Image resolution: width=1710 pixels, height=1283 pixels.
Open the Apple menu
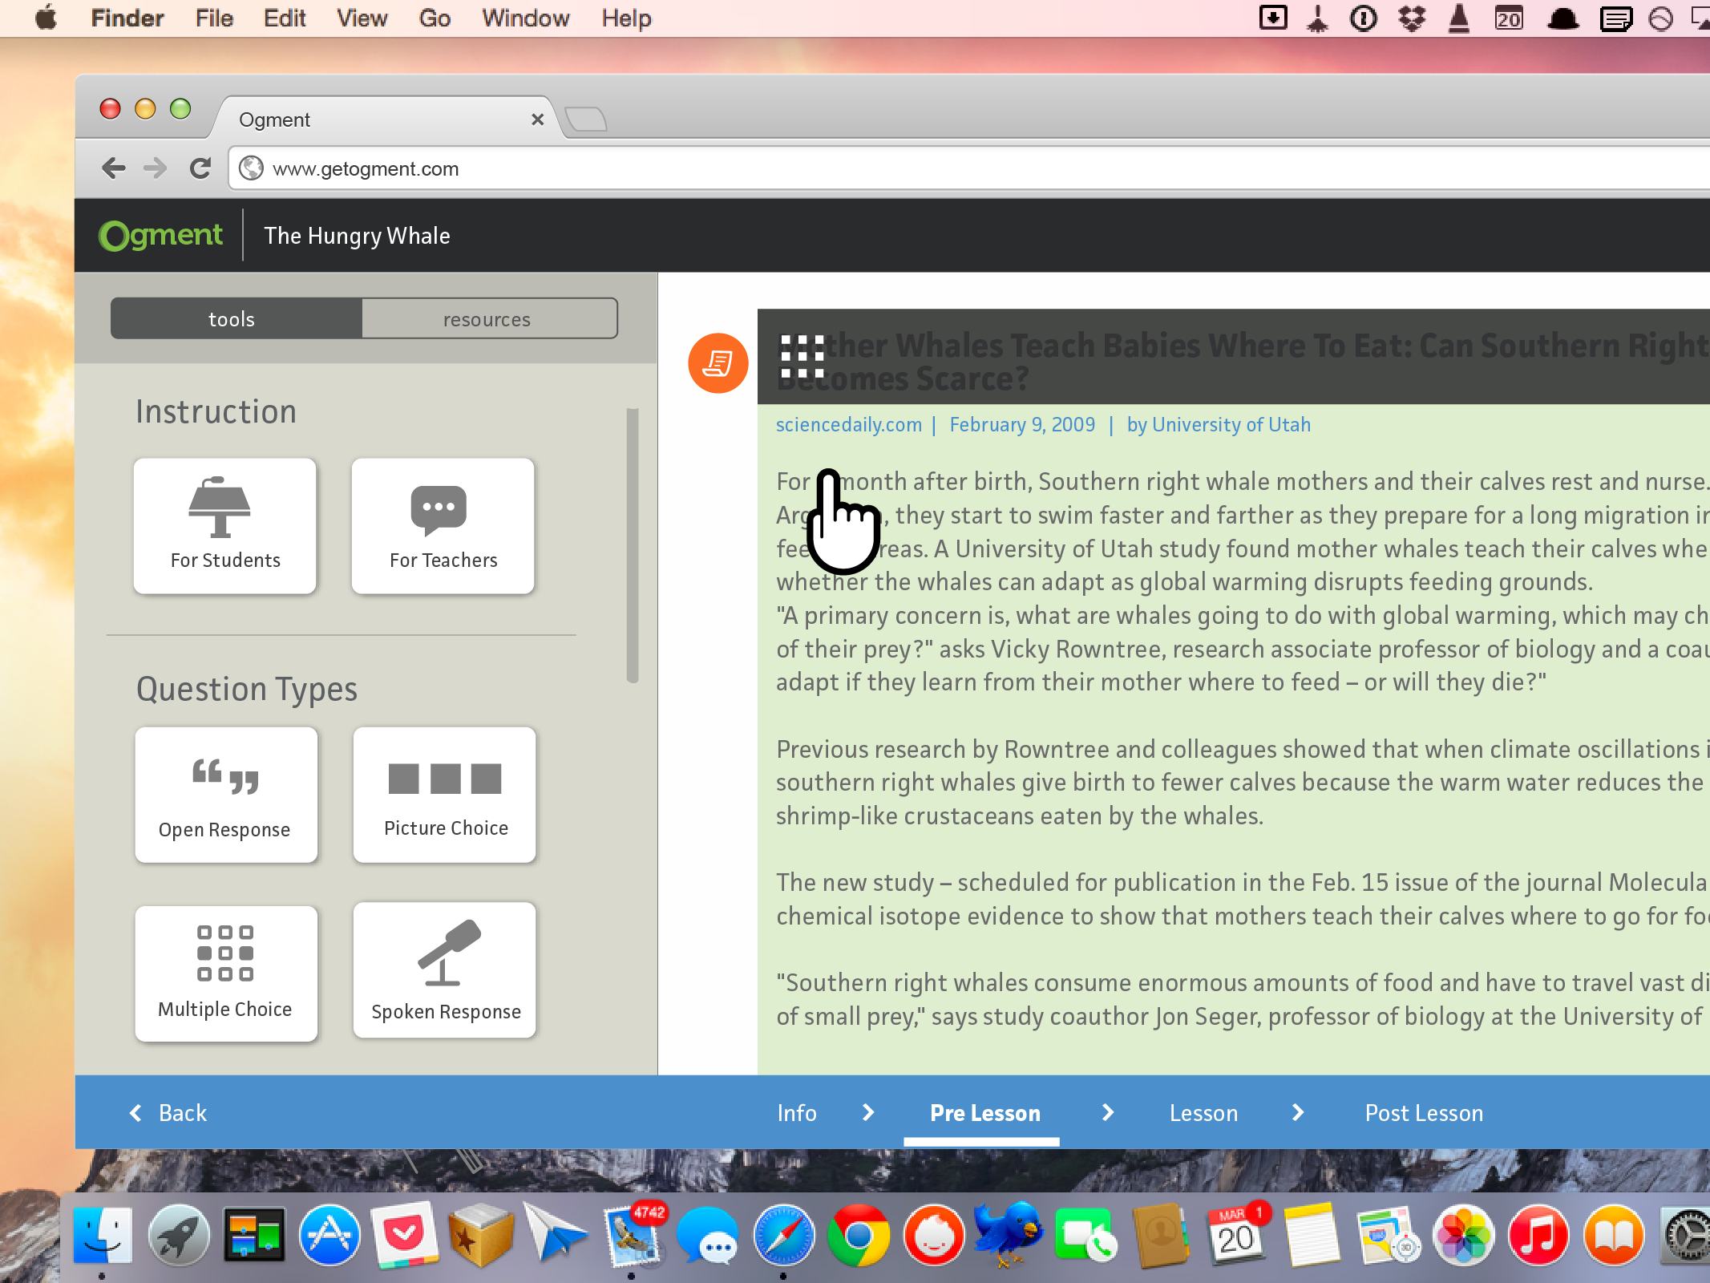coord(46,18)
